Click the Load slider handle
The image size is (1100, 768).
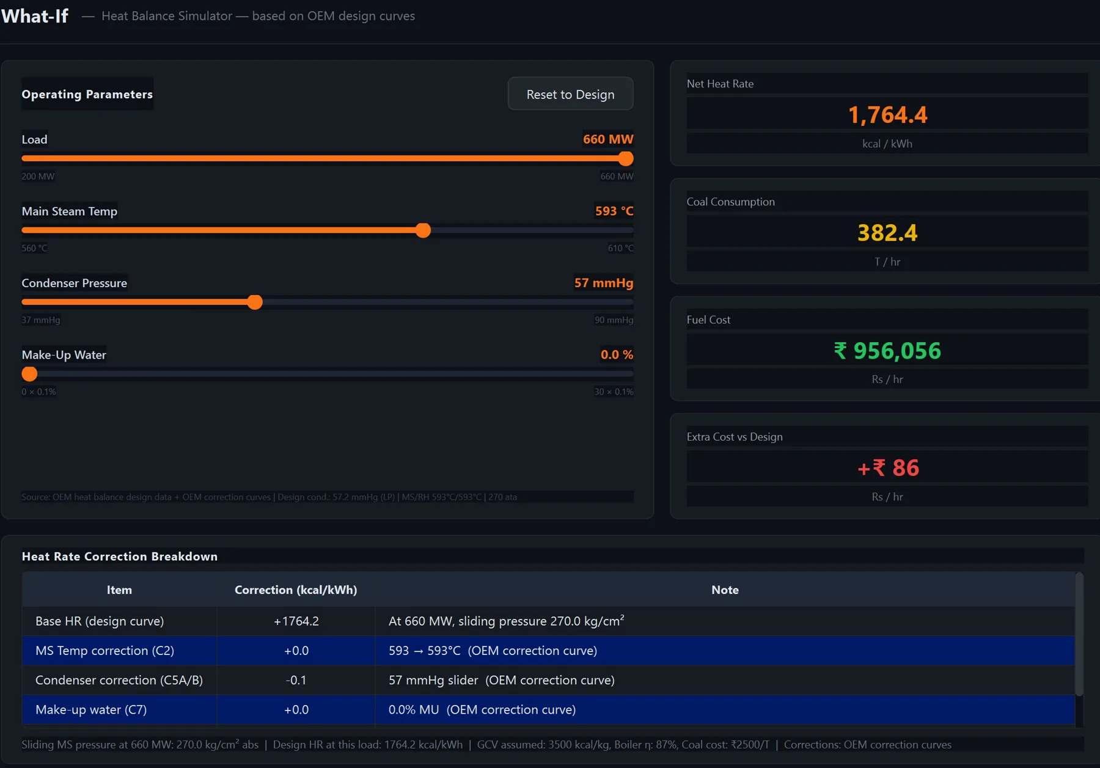[x=625, y=159]
